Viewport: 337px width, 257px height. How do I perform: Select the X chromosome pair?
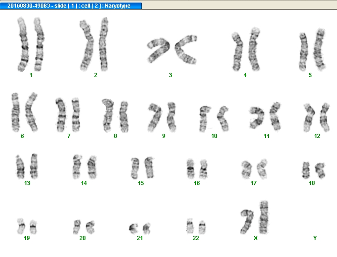click(255, 218)
